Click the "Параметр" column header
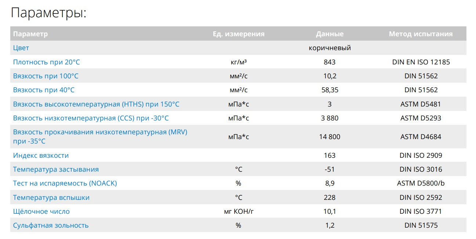This screenshot has height=239, width=476. pos(30,34)
